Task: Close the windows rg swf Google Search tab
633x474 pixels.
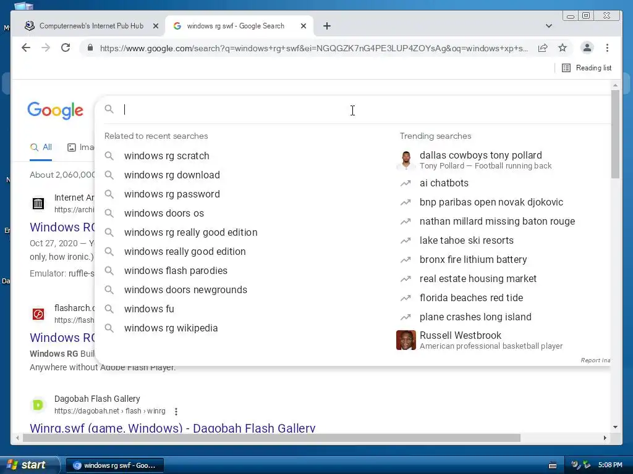Action: point(304,26)
